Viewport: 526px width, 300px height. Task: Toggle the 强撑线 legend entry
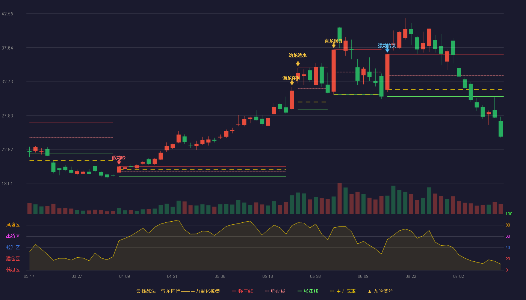[x=308, y=291]
